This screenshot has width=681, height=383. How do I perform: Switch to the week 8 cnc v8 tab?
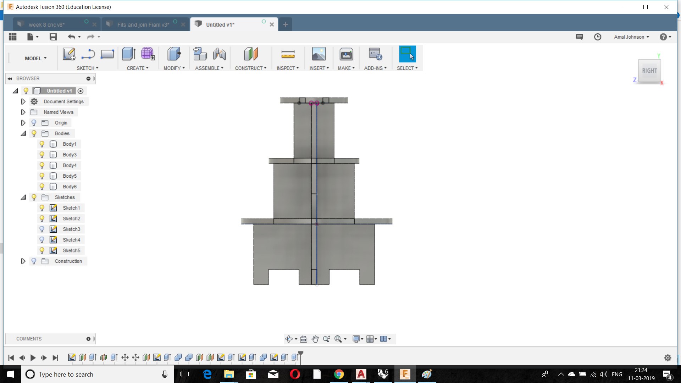click(46, 24)
